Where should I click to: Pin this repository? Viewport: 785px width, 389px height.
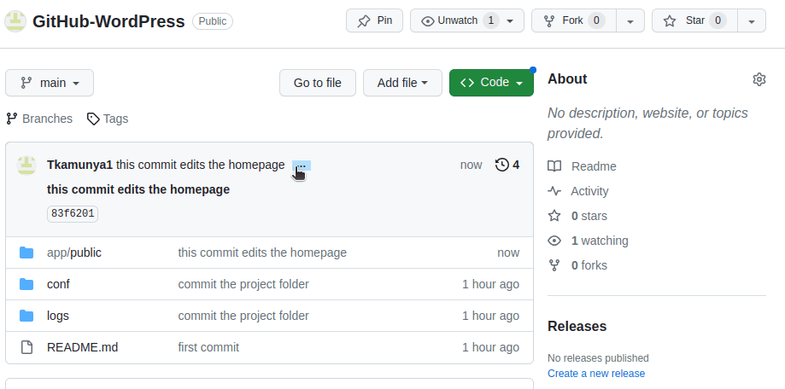click(x=374, y=20)
